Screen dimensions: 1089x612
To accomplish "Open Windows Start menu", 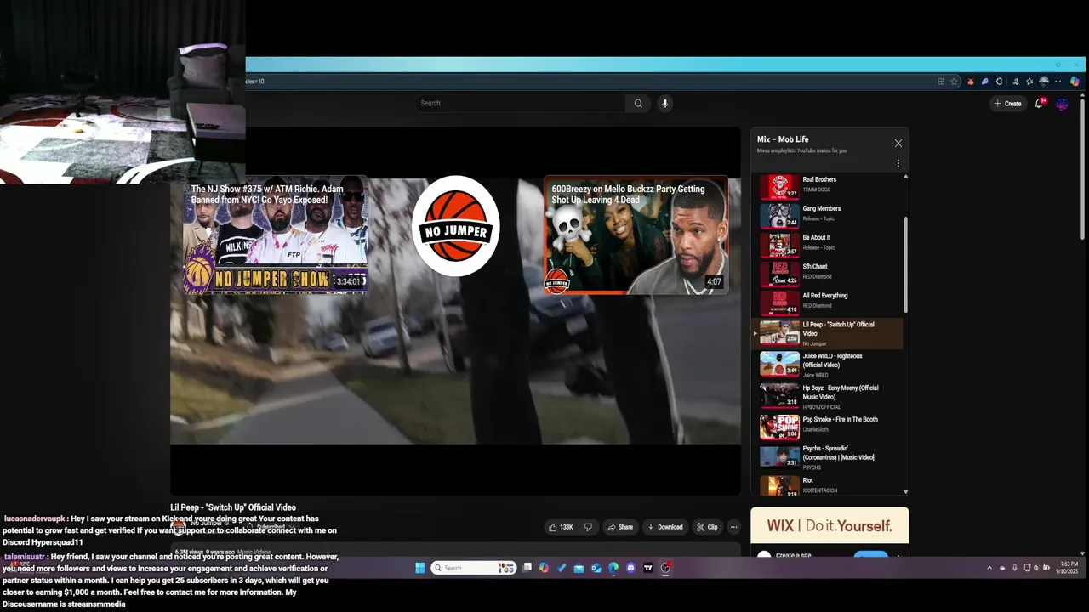I will pyautogui.click(x=420, y=568).
